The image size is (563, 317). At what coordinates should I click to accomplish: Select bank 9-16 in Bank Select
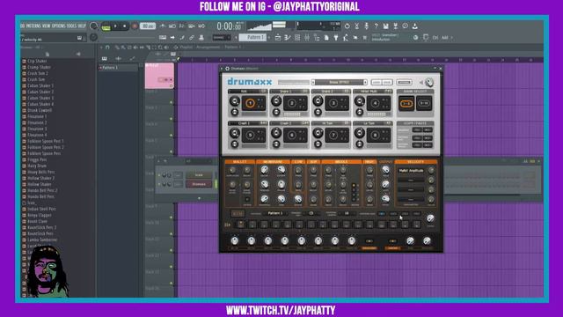point(424,104)
